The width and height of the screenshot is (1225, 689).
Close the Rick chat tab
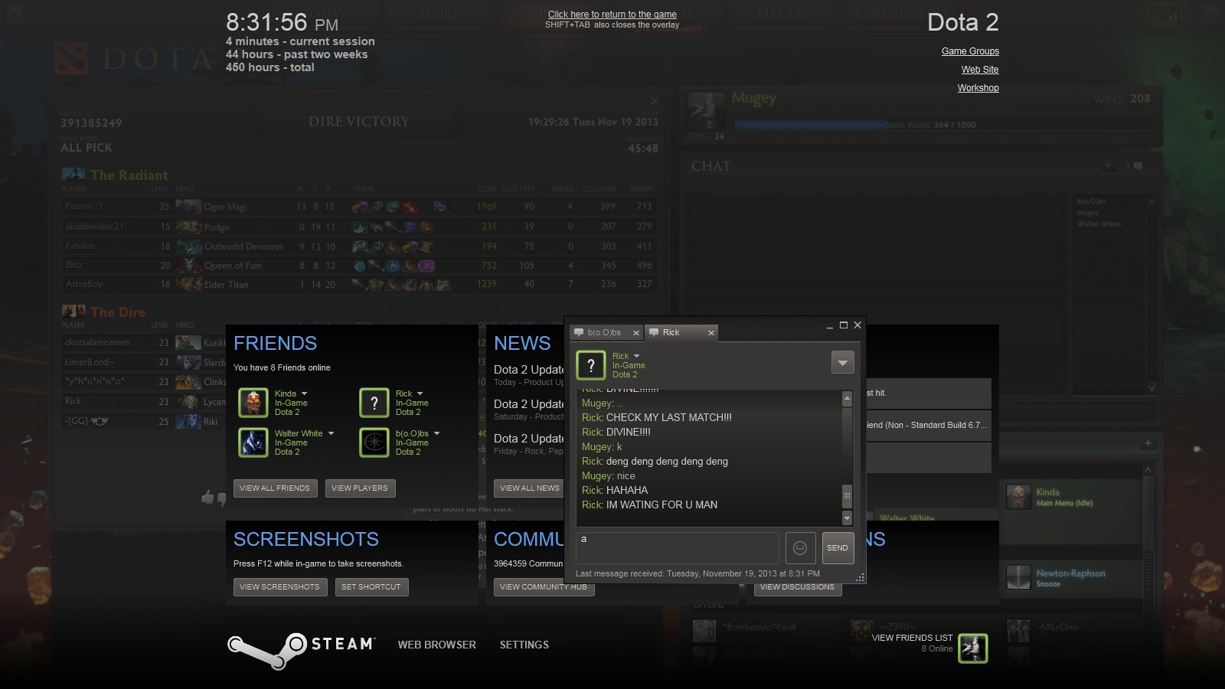point(711,333)
